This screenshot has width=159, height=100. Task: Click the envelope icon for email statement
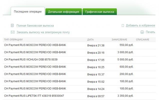(13, 32)
